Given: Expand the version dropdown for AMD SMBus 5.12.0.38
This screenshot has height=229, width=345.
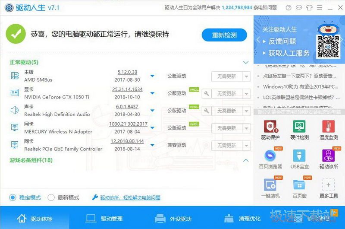Looking at the screenshot, I should point(152,76).
